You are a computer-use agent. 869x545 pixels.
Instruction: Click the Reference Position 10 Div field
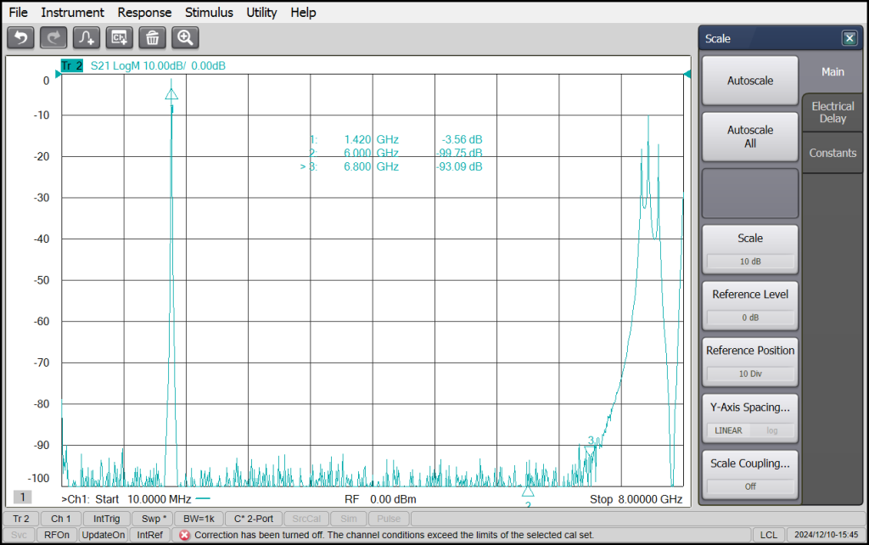750,374
